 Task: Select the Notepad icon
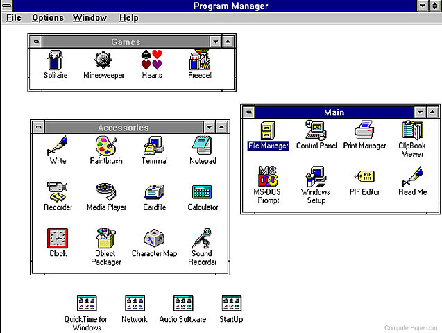(x=202, y=146)
